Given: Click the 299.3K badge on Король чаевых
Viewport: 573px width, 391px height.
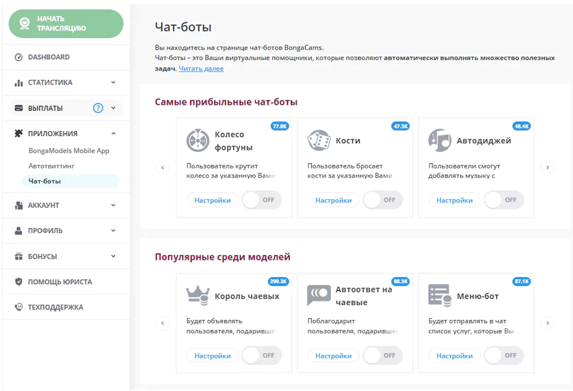Looking at the screenshot, I should click(x=278, y=281).
